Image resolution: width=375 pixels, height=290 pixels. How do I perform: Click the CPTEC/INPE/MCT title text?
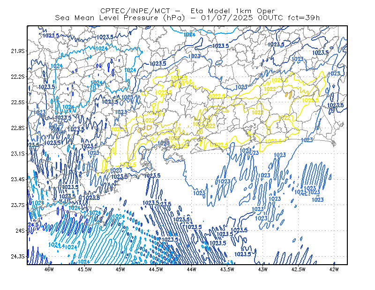pos(135,11)
